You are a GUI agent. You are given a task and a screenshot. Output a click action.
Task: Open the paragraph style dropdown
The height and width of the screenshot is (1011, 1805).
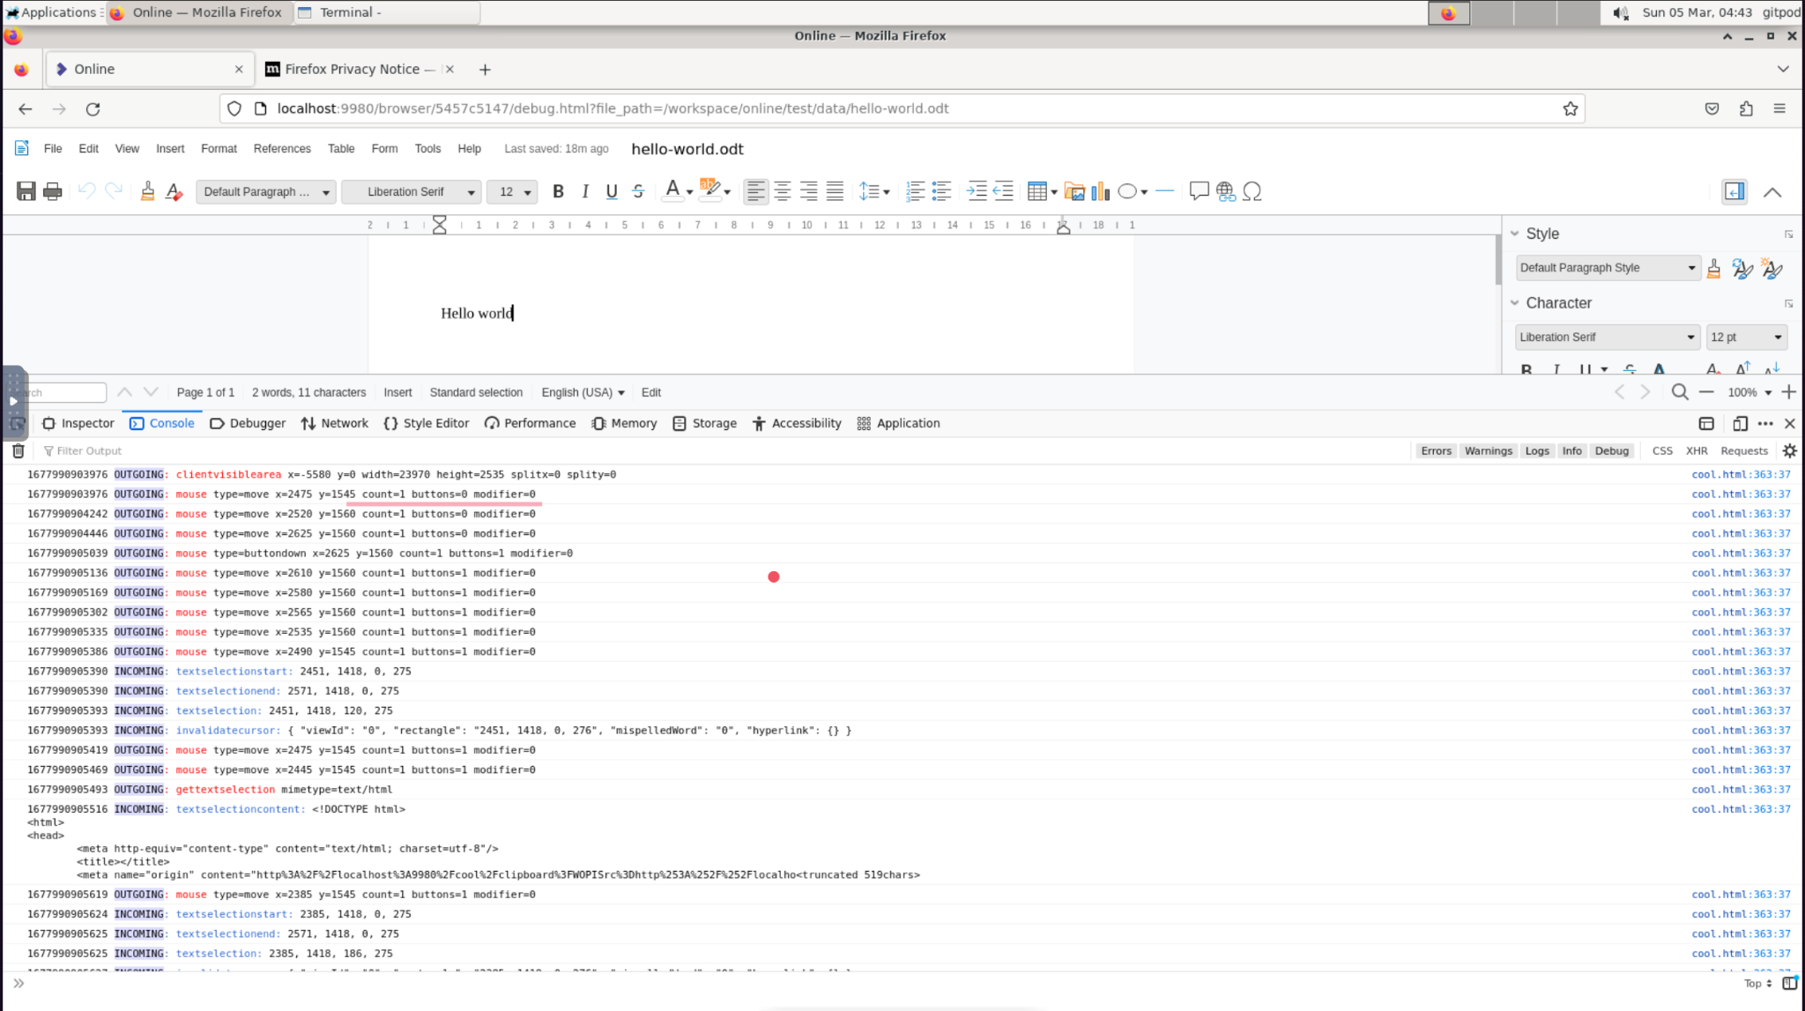(267, 191)
